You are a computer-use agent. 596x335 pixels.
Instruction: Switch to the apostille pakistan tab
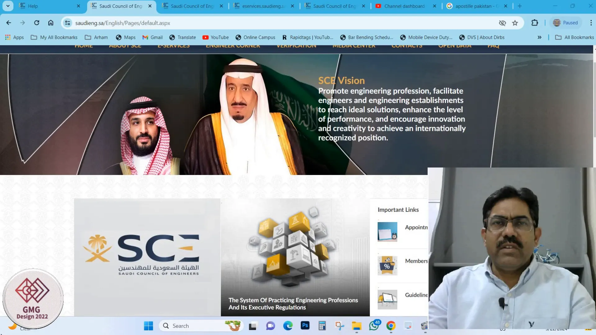tap(477, 6)
